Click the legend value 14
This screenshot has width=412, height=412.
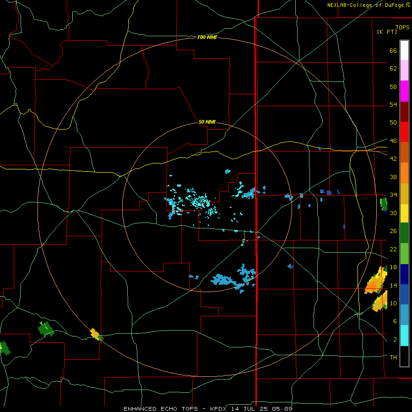coord(393,285)
